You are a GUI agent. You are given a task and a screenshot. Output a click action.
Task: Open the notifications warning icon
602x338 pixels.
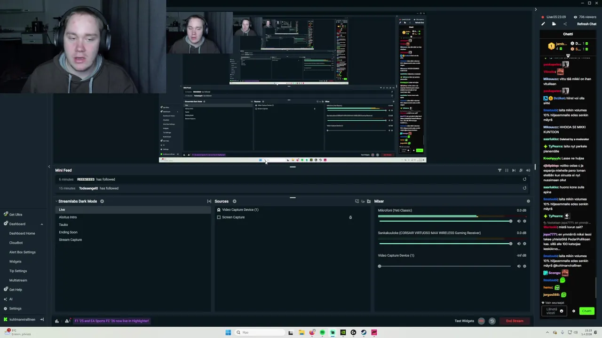tap(67, 321)
